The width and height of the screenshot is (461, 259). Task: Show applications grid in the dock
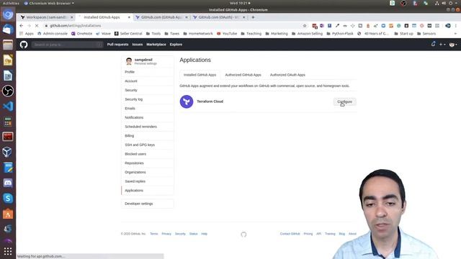pos(8,251)
